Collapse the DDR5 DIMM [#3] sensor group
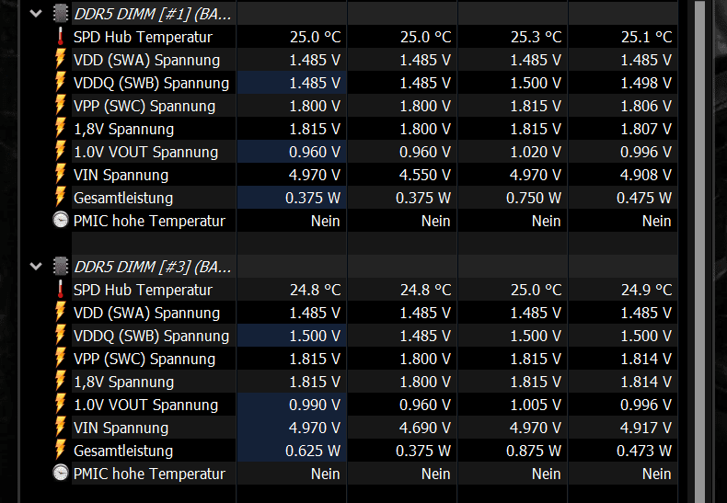 (x=36, y=267)
